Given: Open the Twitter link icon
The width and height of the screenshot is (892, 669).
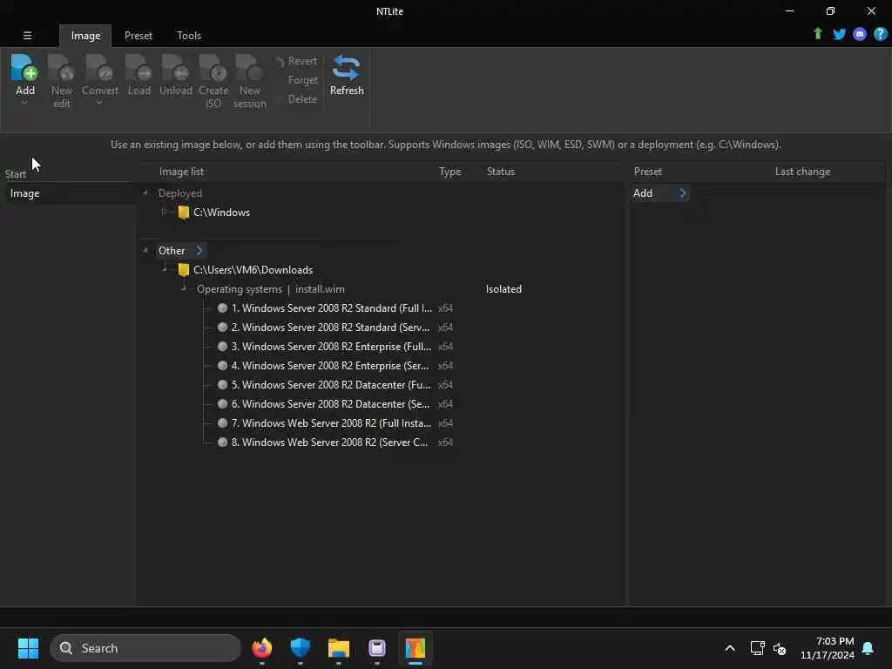Looking at the screenshot, I should click(x=839, y=34).
